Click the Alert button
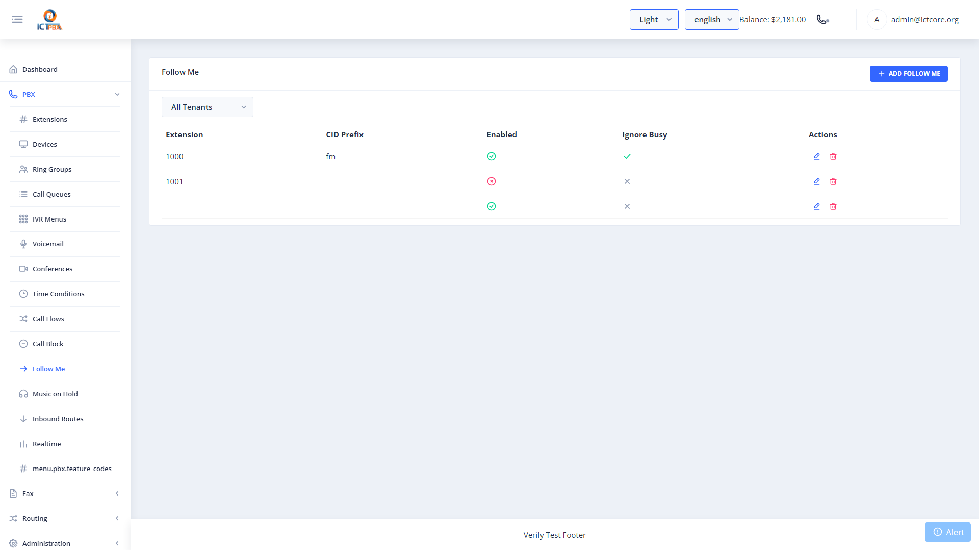Image resolution: width=979 pixels, height=550 pixels. click(948, 532)
